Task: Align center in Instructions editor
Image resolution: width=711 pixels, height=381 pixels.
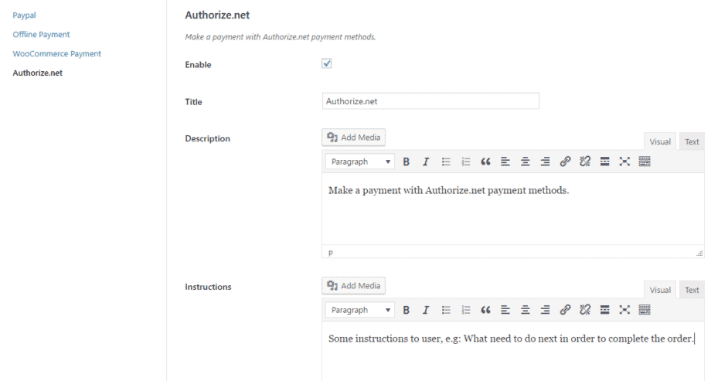Action: pos(525,310)
